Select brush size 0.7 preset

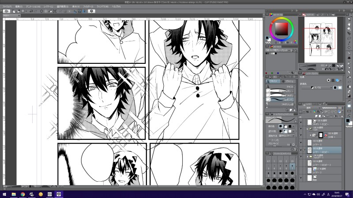[268, 160]
